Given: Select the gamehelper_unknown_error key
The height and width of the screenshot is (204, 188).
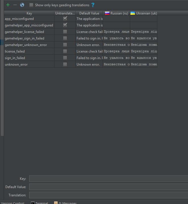Looking at the screenshot, I should [29, 45].
